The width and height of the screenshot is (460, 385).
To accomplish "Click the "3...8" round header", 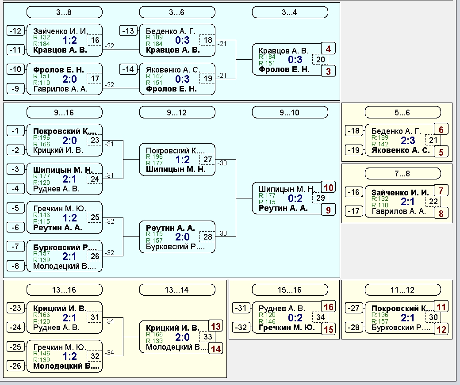I will click(64, 12).
